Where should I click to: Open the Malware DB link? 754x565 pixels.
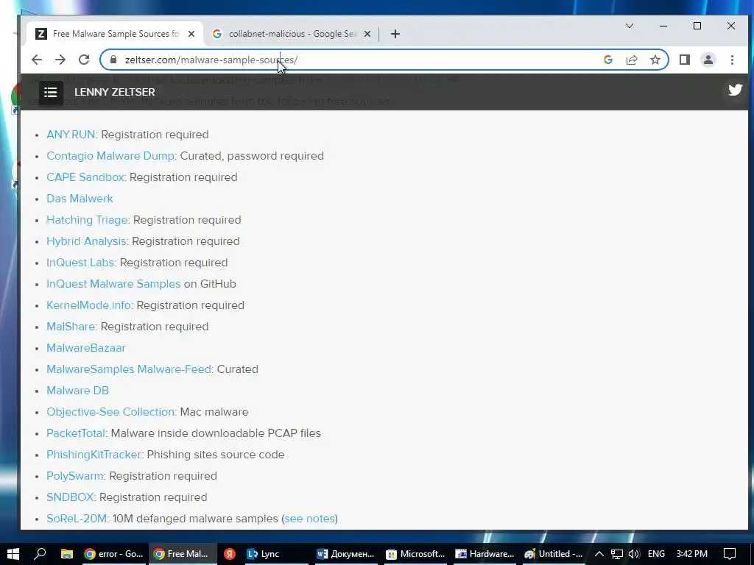(77, 391)
